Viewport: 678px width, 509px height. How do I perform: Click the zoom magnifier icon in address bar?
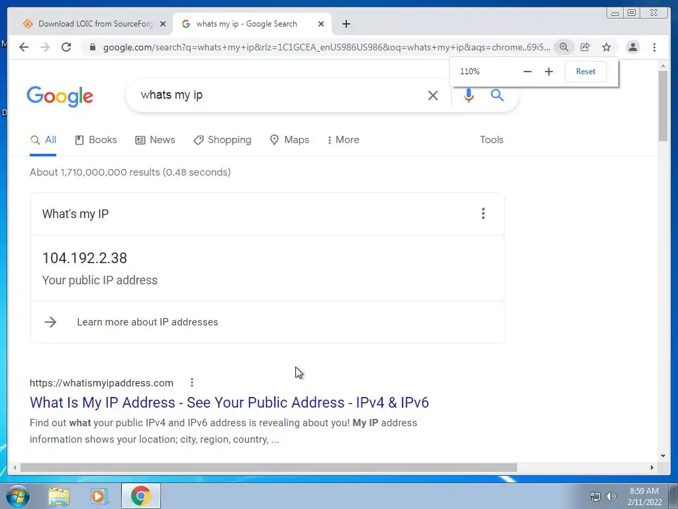pos(564,47)
